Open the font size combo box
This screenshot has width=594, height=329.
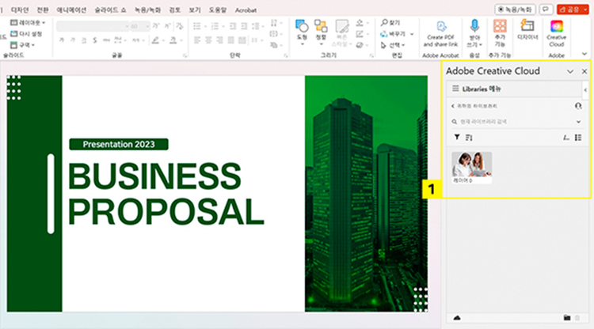139,26
